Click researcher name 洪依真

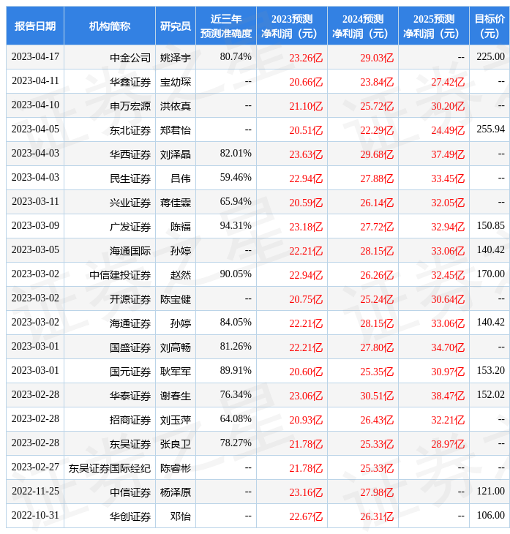[176, 106]
